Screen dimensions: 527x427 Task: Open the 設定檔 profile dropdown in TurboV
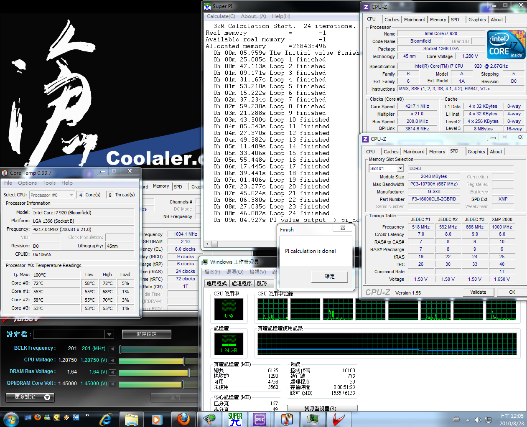[x=109, y=334]
